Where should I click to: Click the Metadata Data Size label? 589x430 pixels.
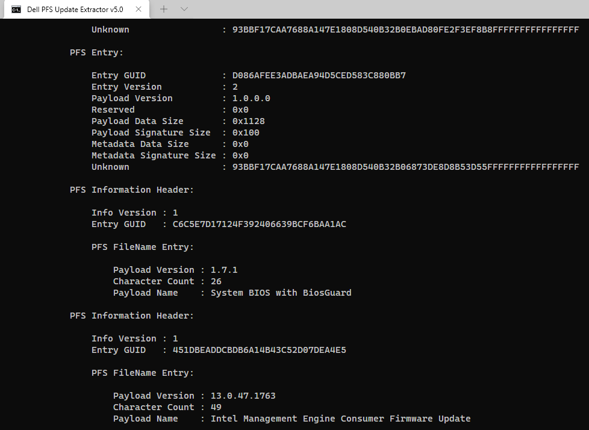140,144
